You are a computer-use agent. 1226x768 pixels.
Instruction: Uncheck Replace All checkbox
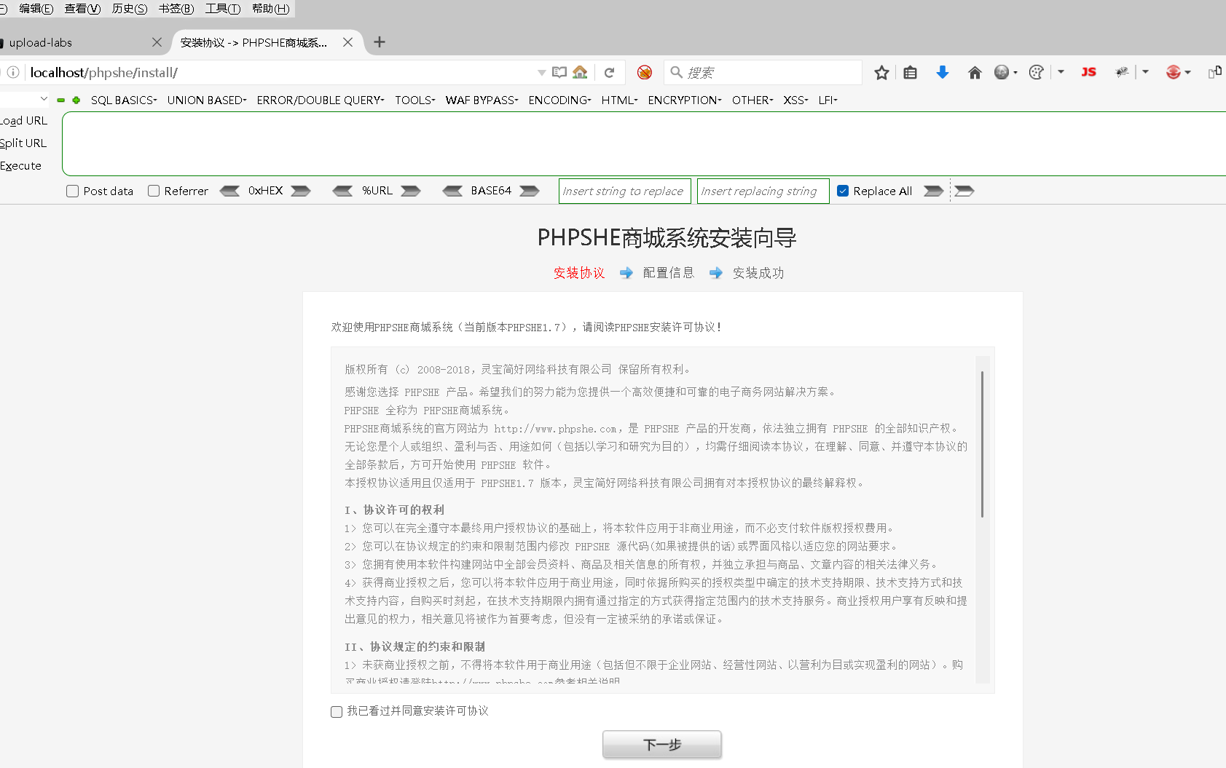coord(843,191)
